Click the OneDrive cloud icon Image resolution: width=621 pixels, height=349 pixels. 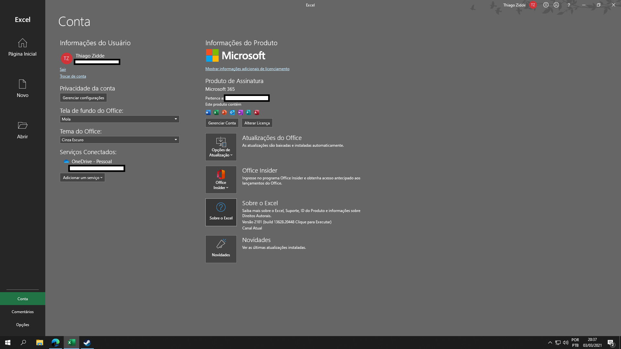click(66, 161)
